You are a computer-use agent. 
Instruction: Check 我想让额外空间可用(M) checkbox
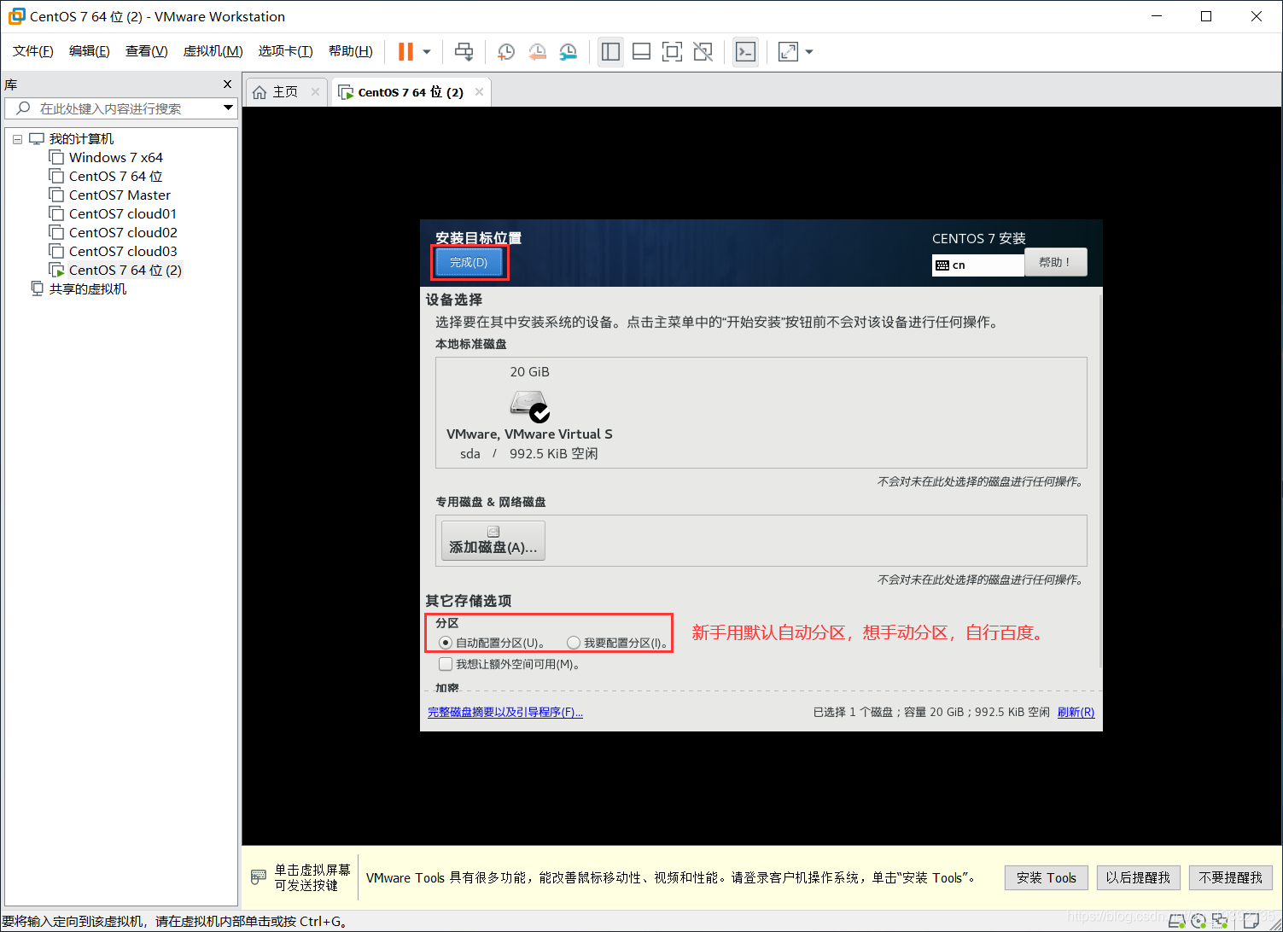pos(446,663)
